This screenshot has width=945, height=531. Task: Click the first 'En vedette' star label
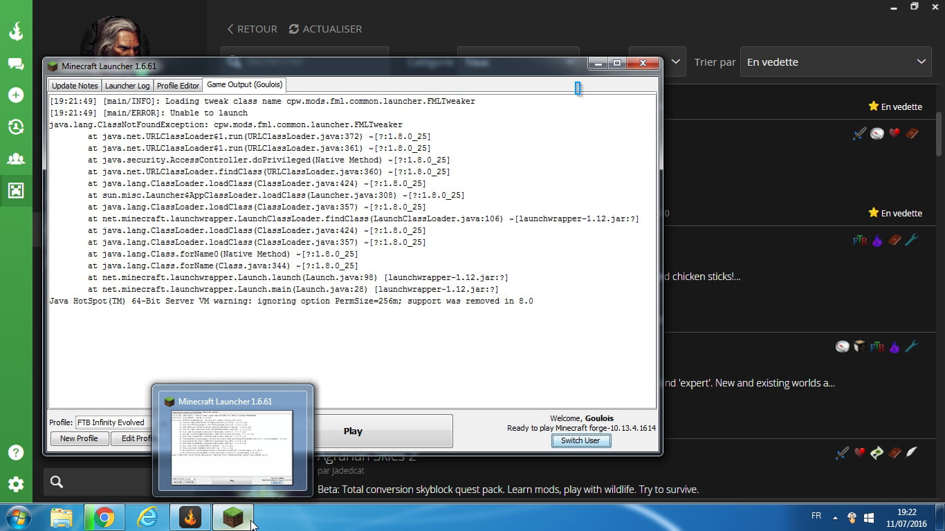895,106
